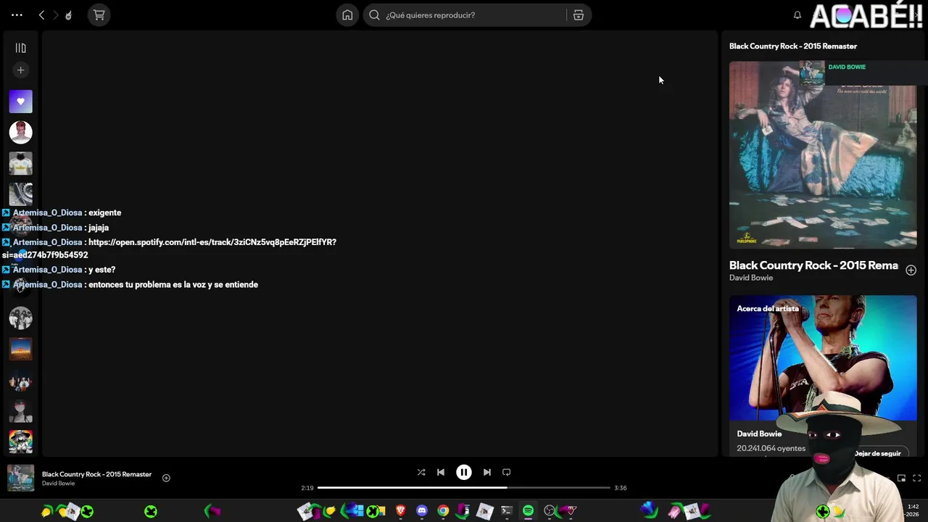The image size is (928, 522).
Task: Click the track title in the bottom bar
Action: [96, 474]
